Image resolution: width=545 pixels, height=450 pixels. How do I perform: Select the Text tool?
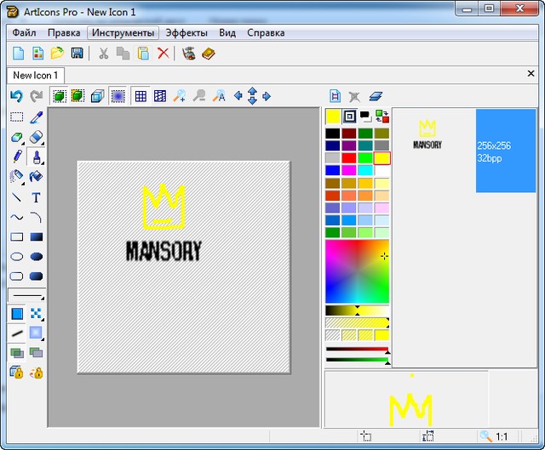(x=37, y=197)
